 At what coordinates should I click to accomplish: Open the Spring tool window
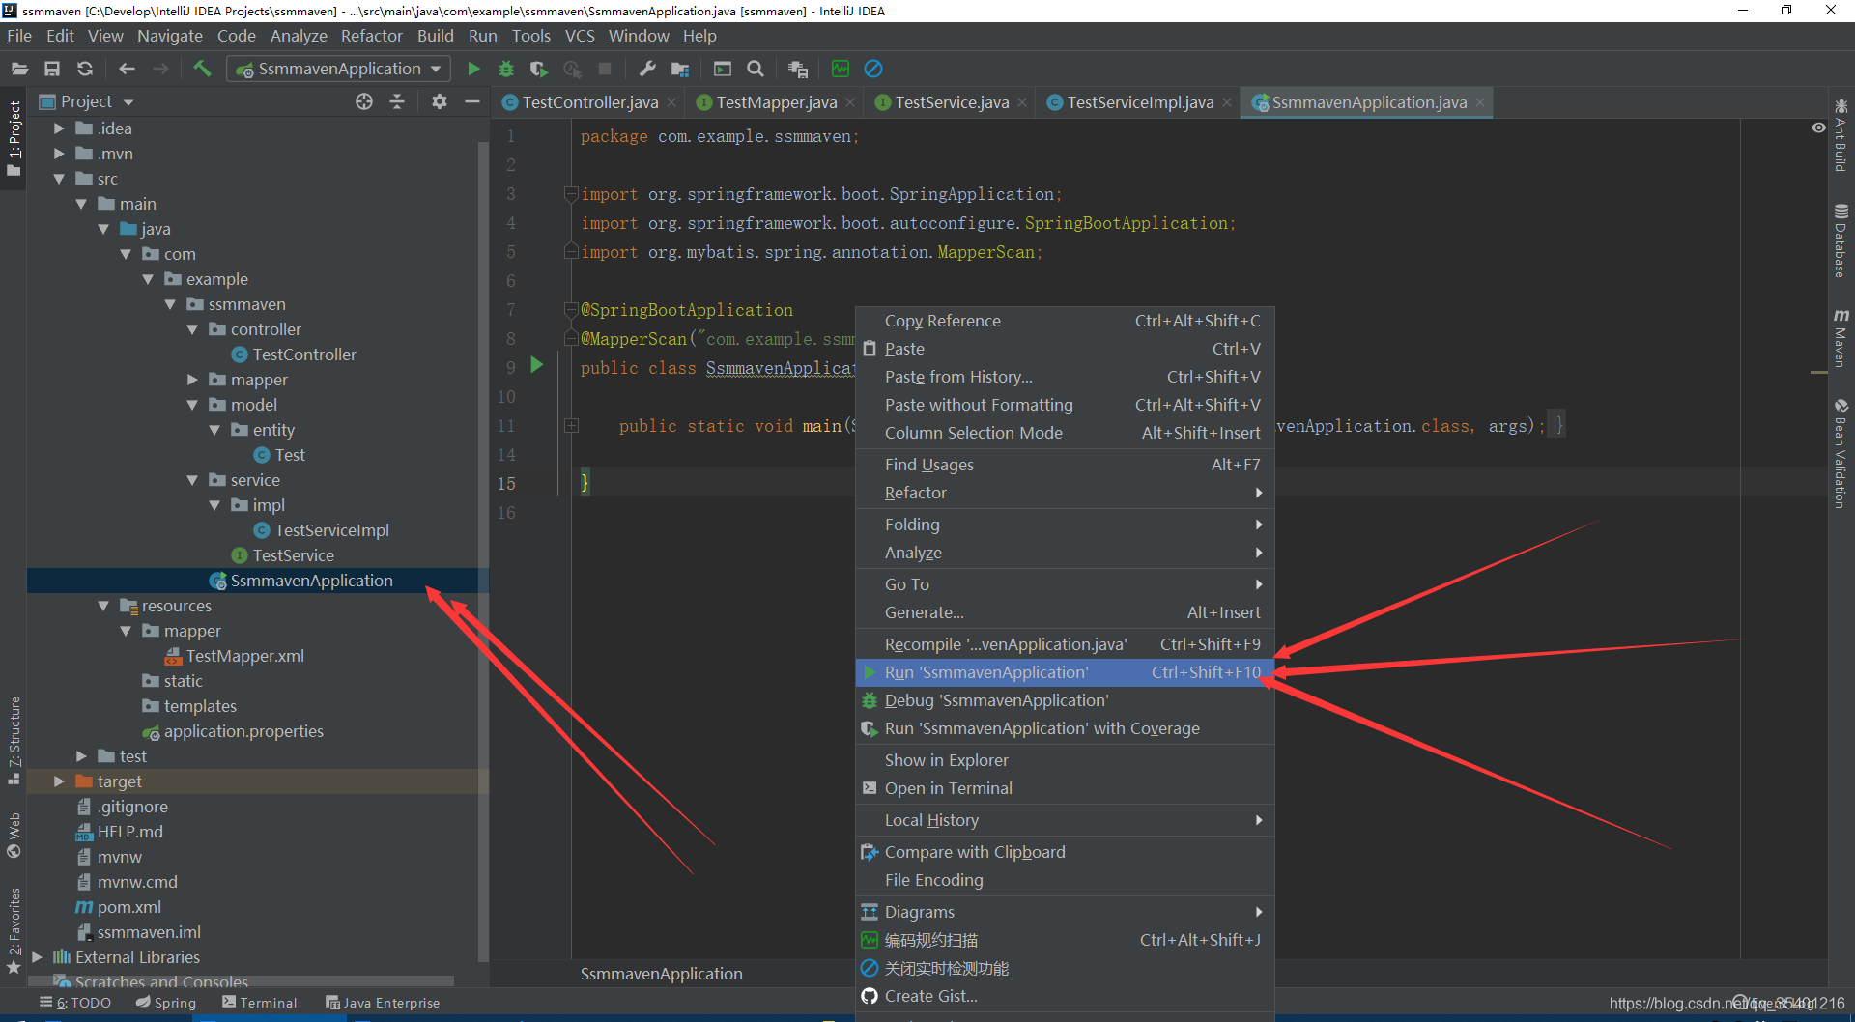pos(166,1003)
